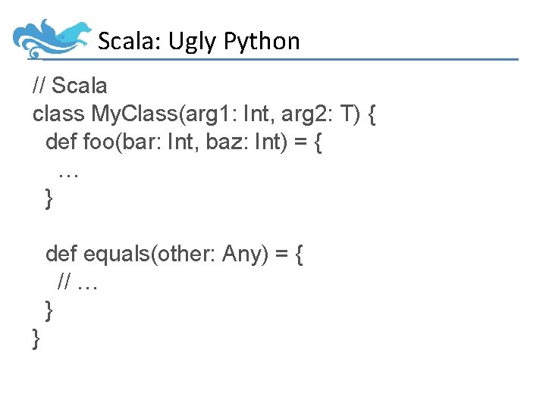Click the ellipsis inside the foo body

click(69, 173)
